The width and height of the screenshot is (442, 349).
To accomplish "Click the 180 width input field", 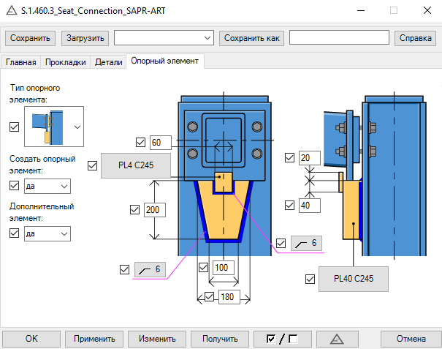I will 226,296.
